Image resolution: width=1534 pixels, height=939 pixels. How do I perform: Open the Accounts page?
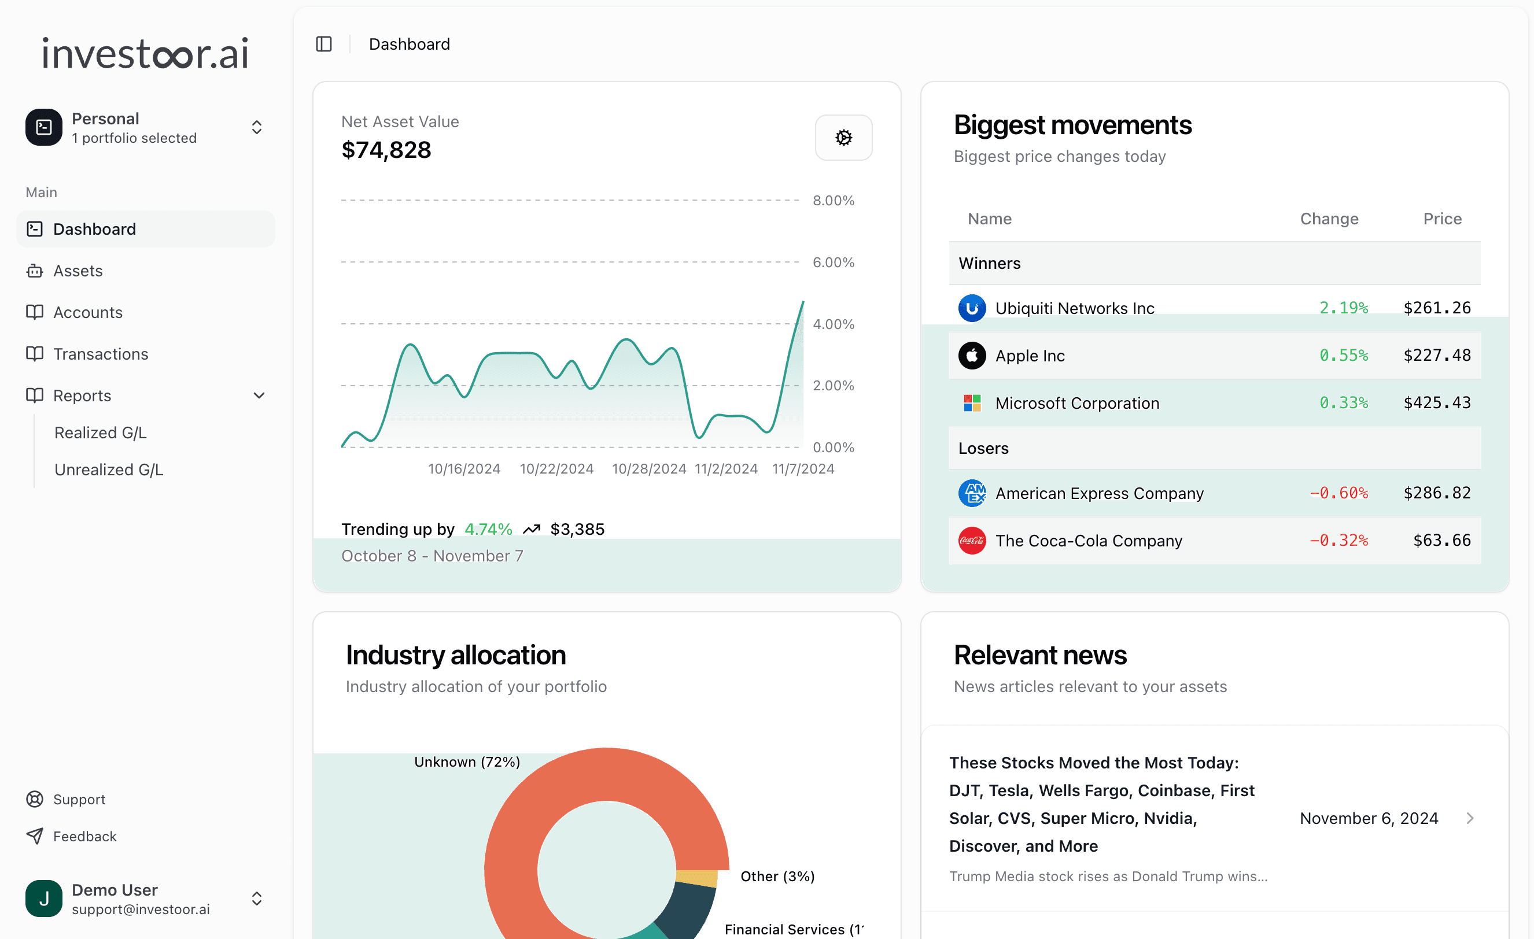(x=88, y=312)
